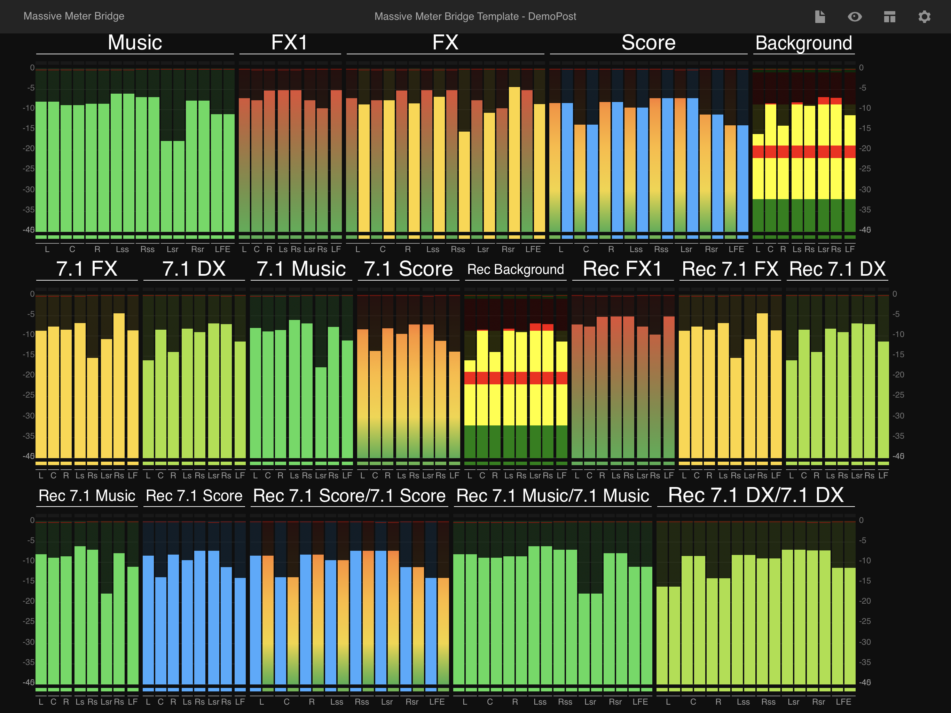The width and height of the screenshot is (951, 713).
Task: Select the FX meter group header
Action: click(445, 42)
